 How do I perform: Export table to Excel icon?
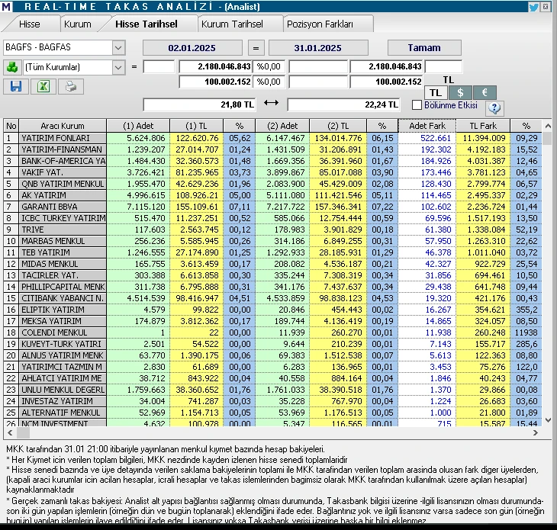click(x=43, y=86)
